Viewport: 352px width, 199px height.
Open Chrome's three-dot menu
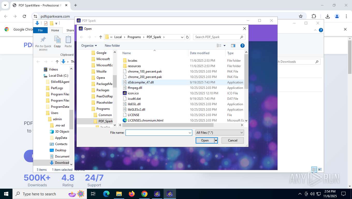coord(346,16)
